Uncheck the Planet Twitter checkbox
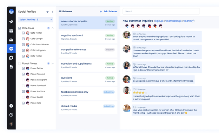 [x=23, y=68]
